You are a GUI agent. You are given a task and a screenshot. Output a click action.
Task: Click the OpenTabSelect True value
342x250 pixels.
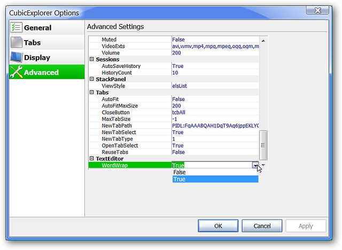point(178,145)
